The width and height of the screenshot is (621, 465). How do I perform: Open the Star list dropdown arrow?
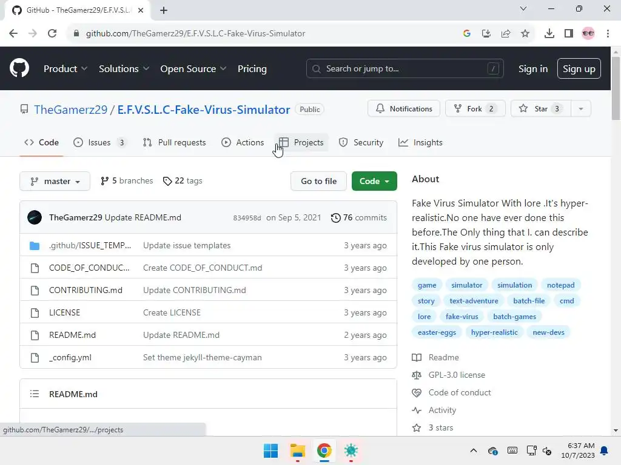[581, 109]
